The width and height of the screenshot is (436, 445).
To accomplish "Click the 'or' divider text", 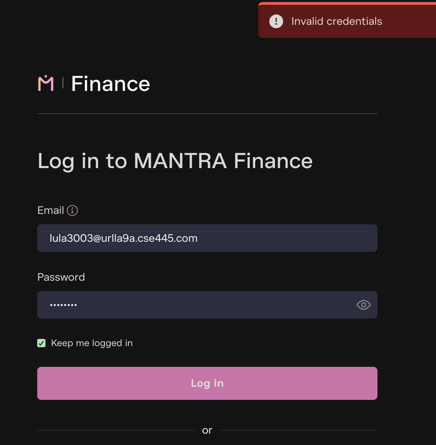I will (x=207, y=430).
